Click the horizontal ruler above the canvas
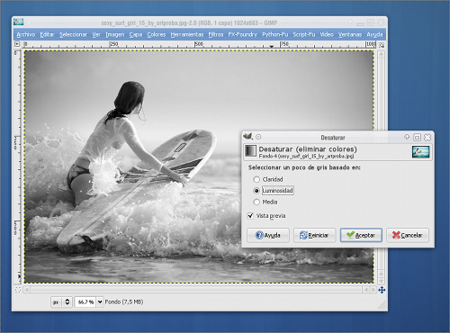Screen dimensions: 450x333 [x=200, y=45]
